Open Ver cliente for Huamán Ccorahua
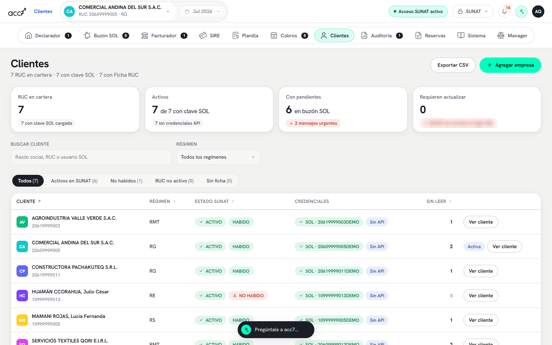The image size is (552, 345). pyautogui.click(x=481, y=296)
